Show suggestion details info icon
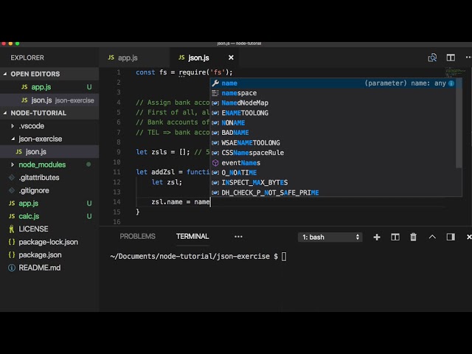Viewport: 472px width, 354px height. 451,83
